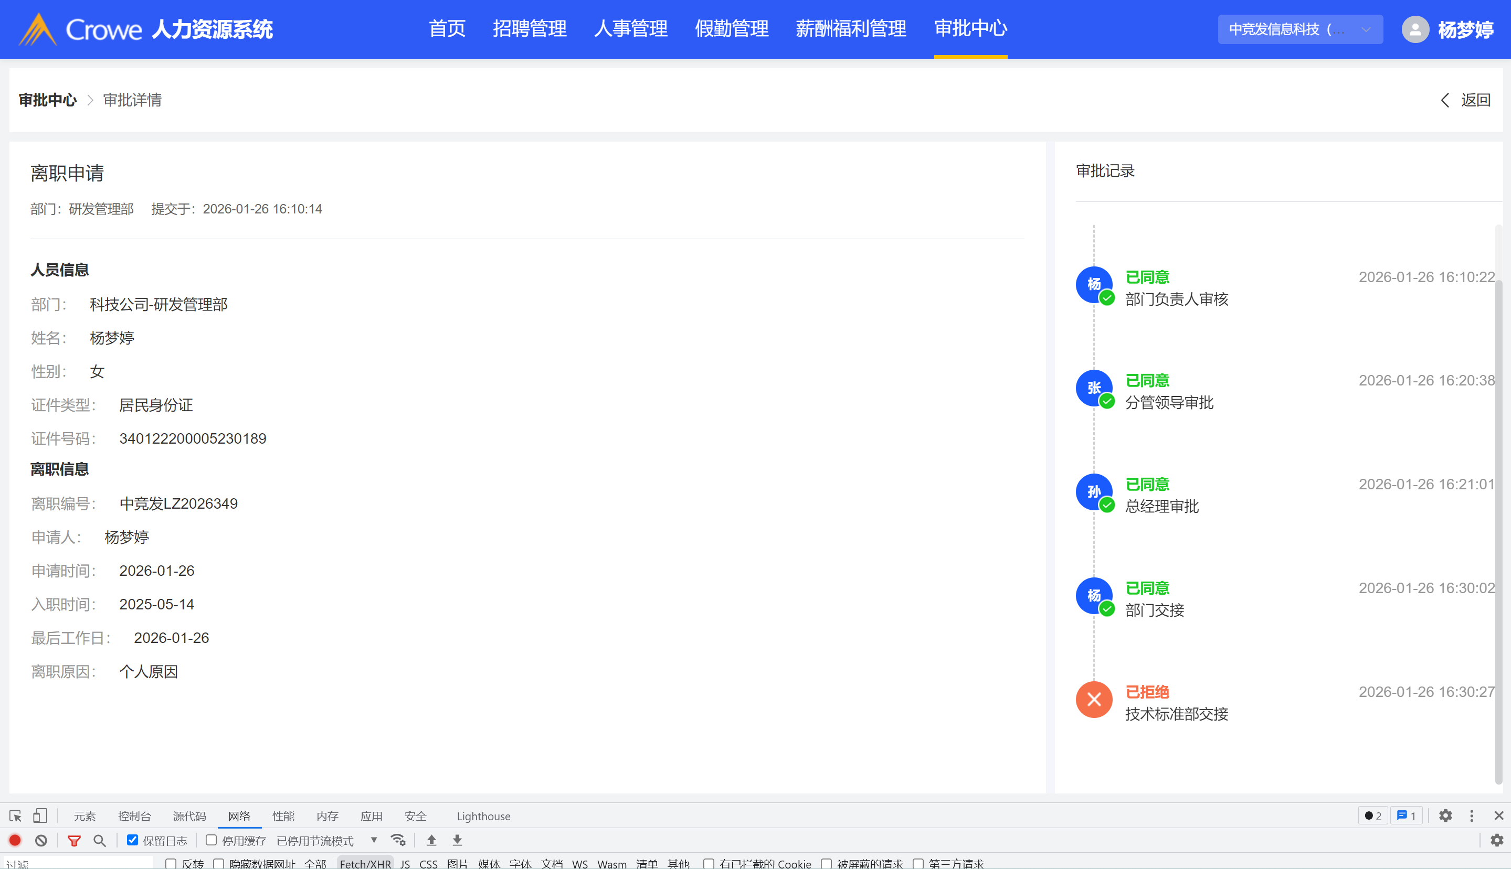Click the export HAR download arrow
The width and height of the screenshot is (1511, 869).
(457, 840)
